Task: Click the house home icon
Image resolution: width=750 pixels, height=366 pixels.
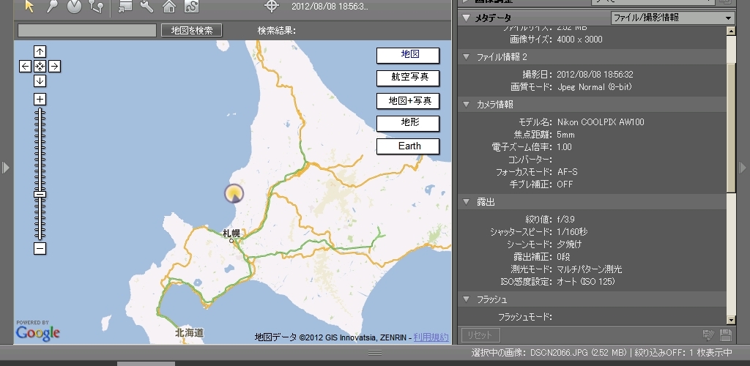Action: [169, 7]
